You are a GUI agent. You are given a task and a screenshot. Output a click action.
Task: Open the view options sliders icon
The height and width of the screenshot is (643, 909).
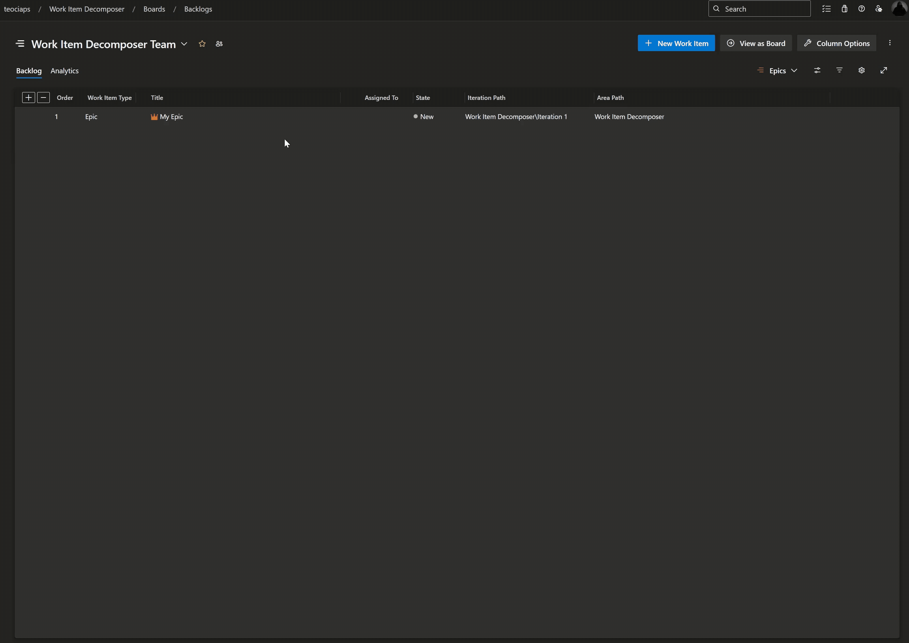pos(817,71)
